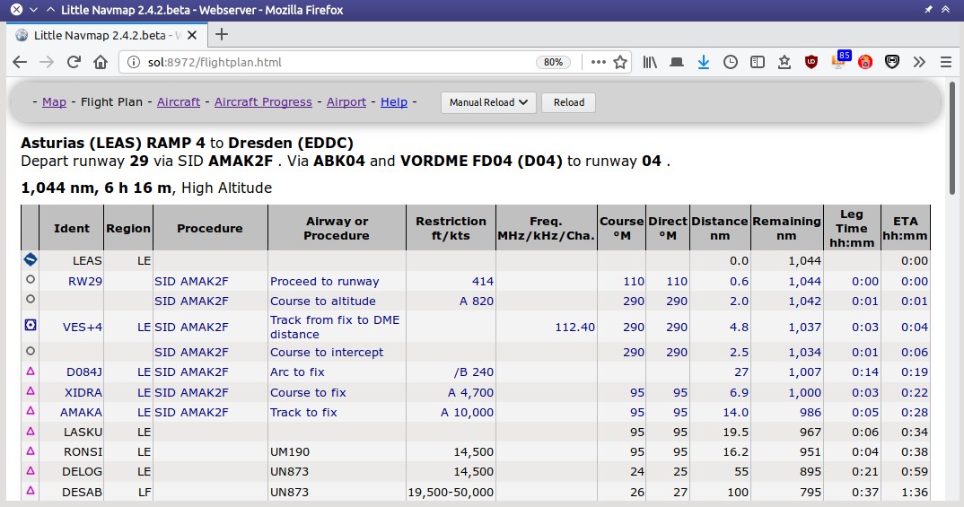Reload the page using the browser refresh icon
Image resolution: width=964 pixels, height=507 pixels.
74,62
